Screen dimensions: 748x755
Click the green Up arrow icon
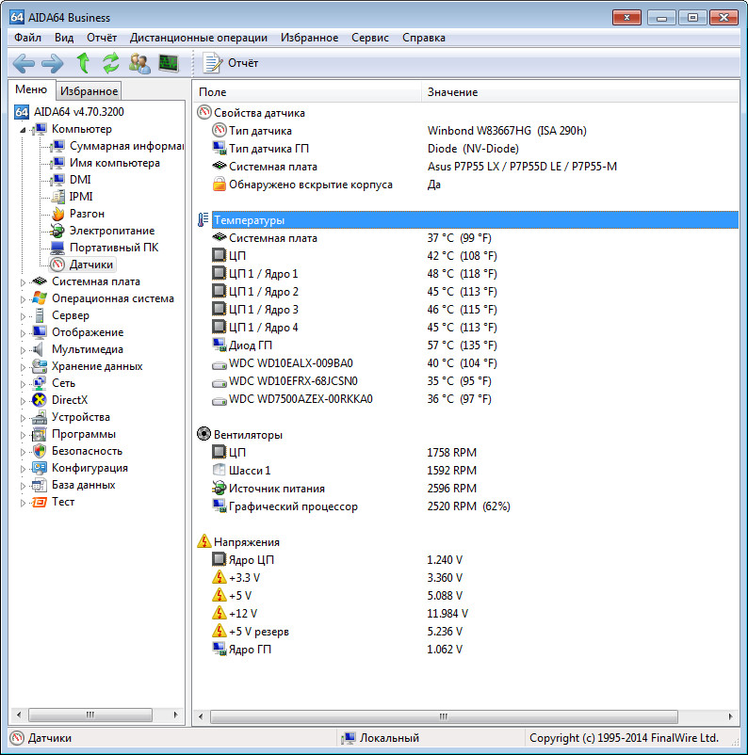pos(83,63)
